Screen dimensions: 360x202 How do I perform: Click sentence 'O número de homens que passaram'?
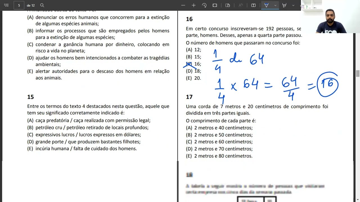pyautogui.click(x=243, y=43)
